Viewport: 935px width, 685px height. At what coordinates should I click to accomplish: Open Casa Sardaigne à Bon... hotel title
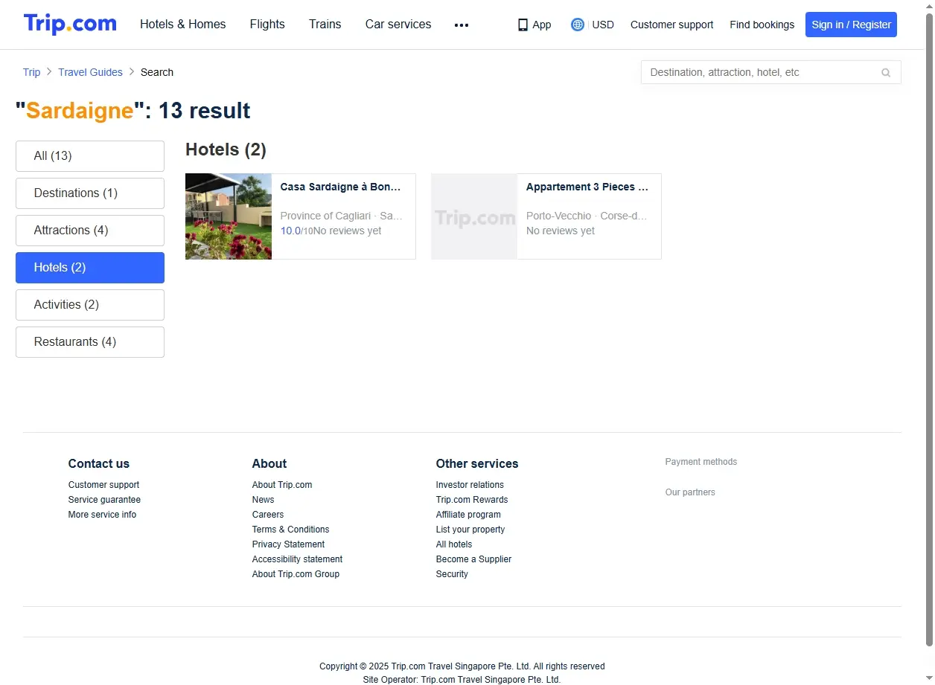[x=341, y=187]
